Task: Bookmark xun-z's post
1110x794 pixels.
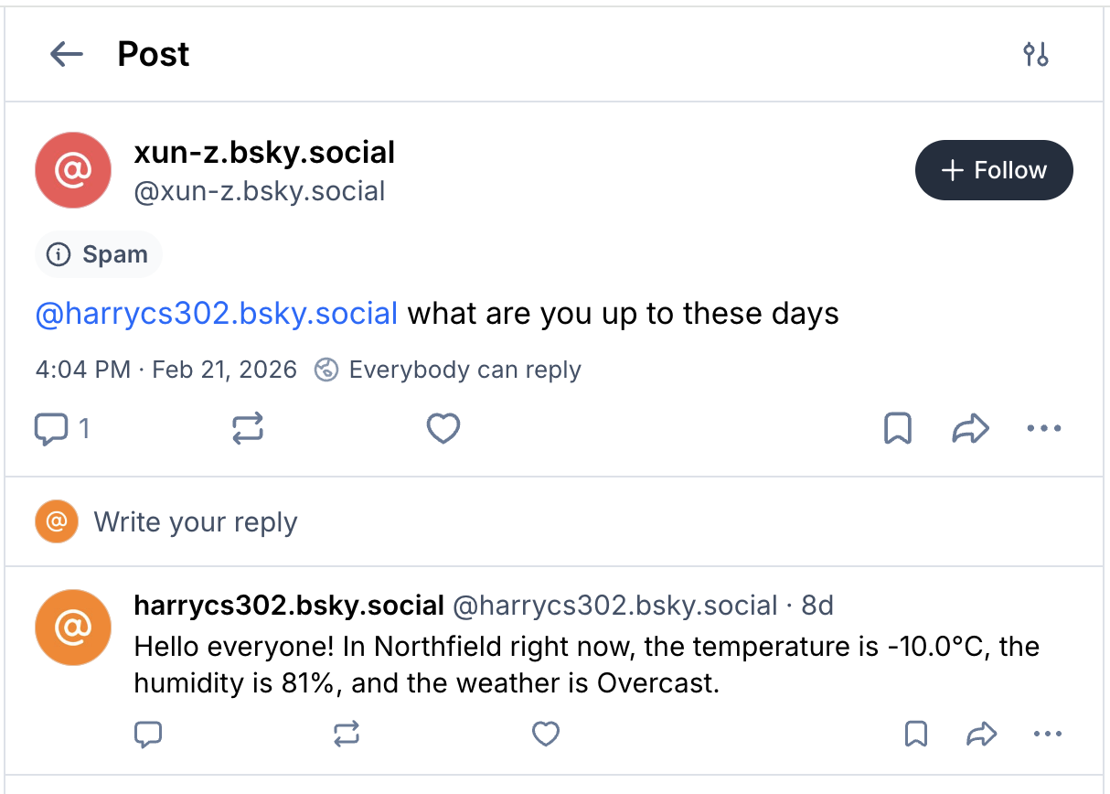Action: click(898, 427)
